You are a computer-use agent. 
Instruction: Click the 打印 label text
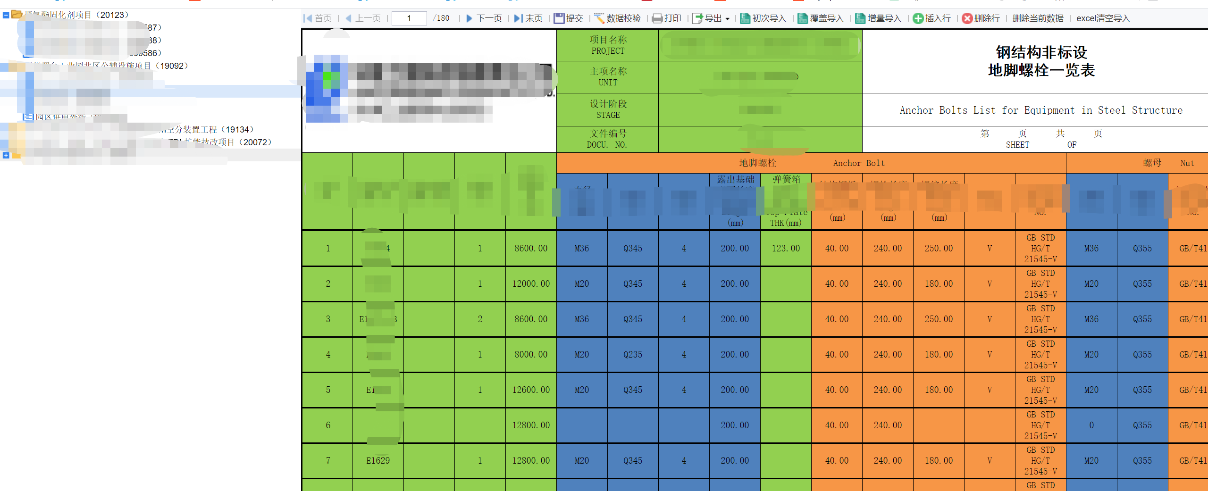[x=673, y=18]
